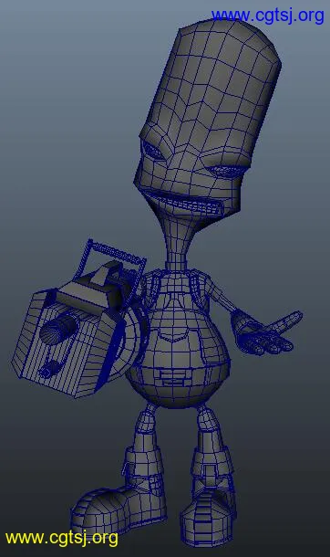This screenshot has width=330, height=557.
Task: Click the yellow www.cgtsj.org watermark link
Action: click(62, 538)
